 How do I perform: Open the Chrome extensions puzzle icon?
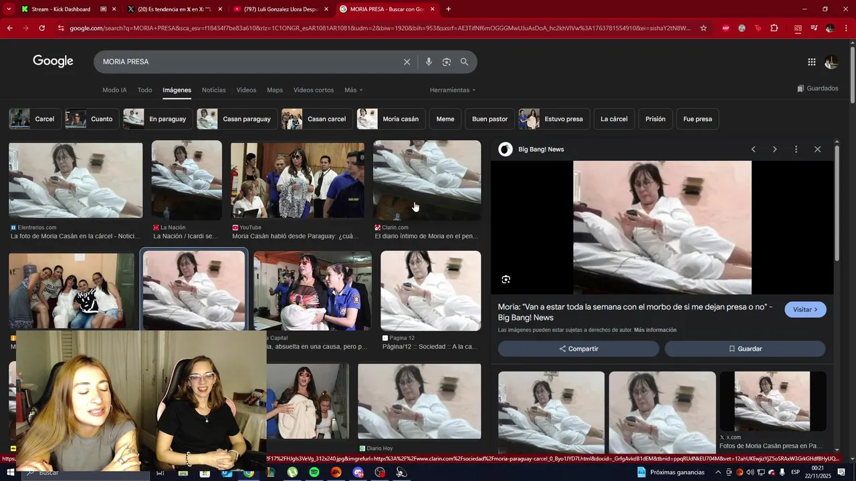[x=774, y=28]
